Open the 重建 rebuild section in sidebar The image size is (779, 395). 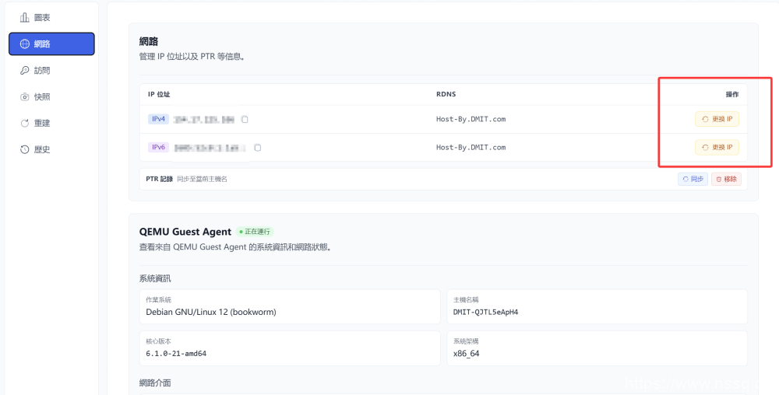coord(41,123)
